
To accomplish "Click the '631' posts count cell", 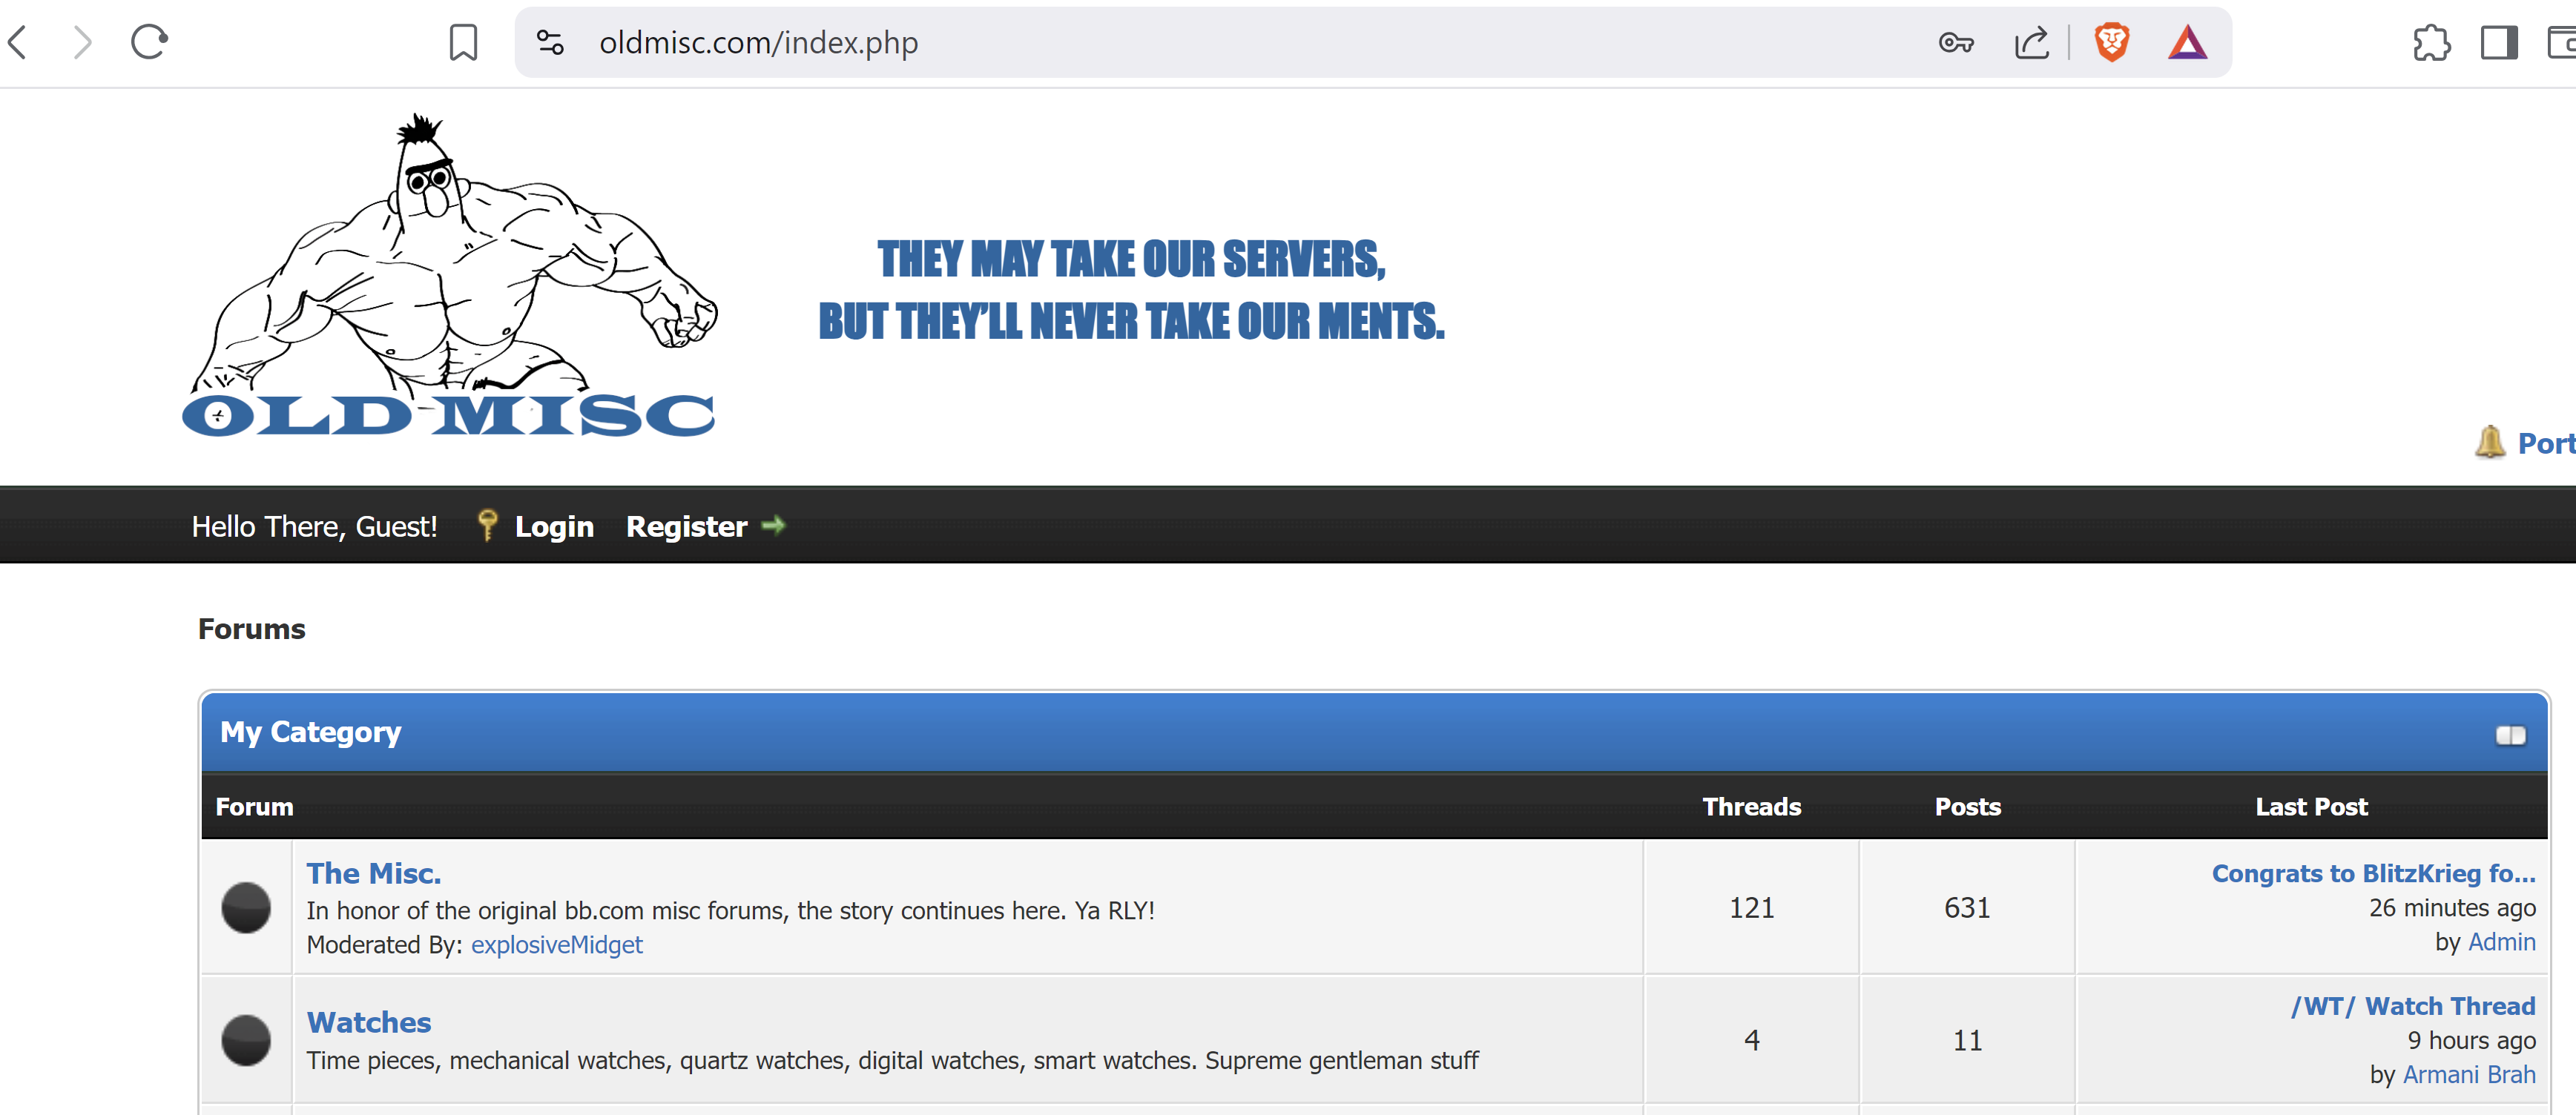I will [1967, 907].
